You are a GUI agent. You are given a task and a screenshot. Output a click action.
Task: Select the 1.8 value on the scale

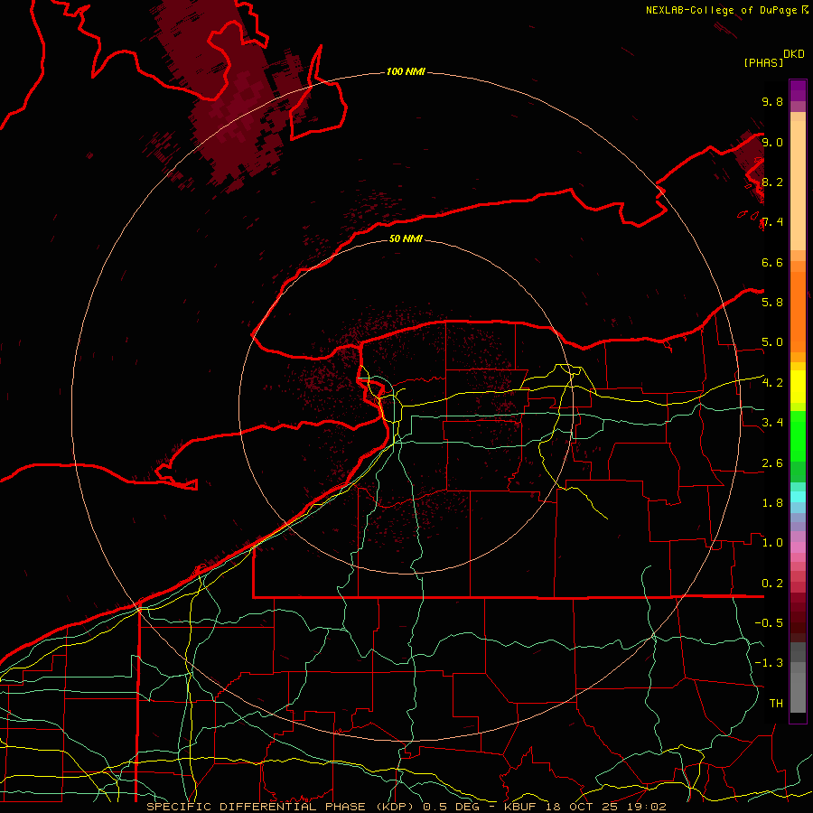772,503
